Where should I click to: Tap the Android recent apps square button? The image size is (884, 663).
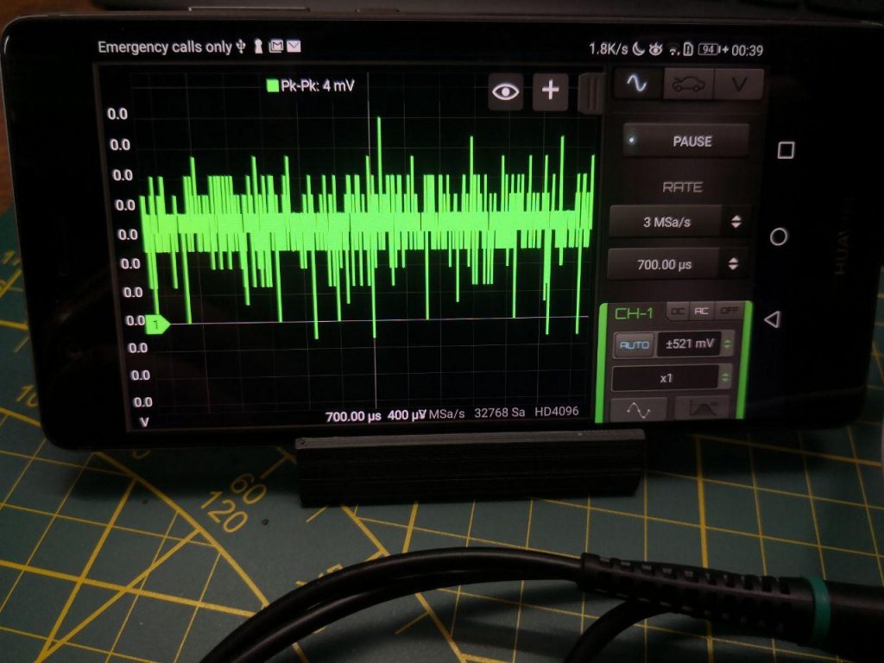(786, 150)
